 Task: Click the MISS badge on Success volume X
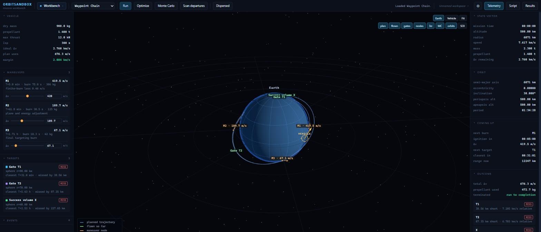(x=63, y=200)
